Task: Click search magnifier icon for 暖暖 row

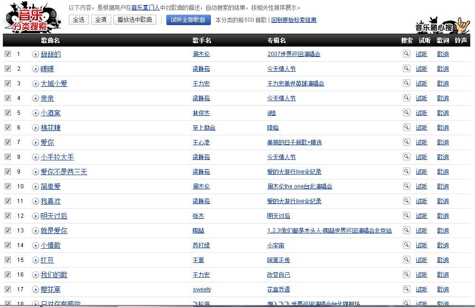Action: pyautogui.click(x=406, y=68)
